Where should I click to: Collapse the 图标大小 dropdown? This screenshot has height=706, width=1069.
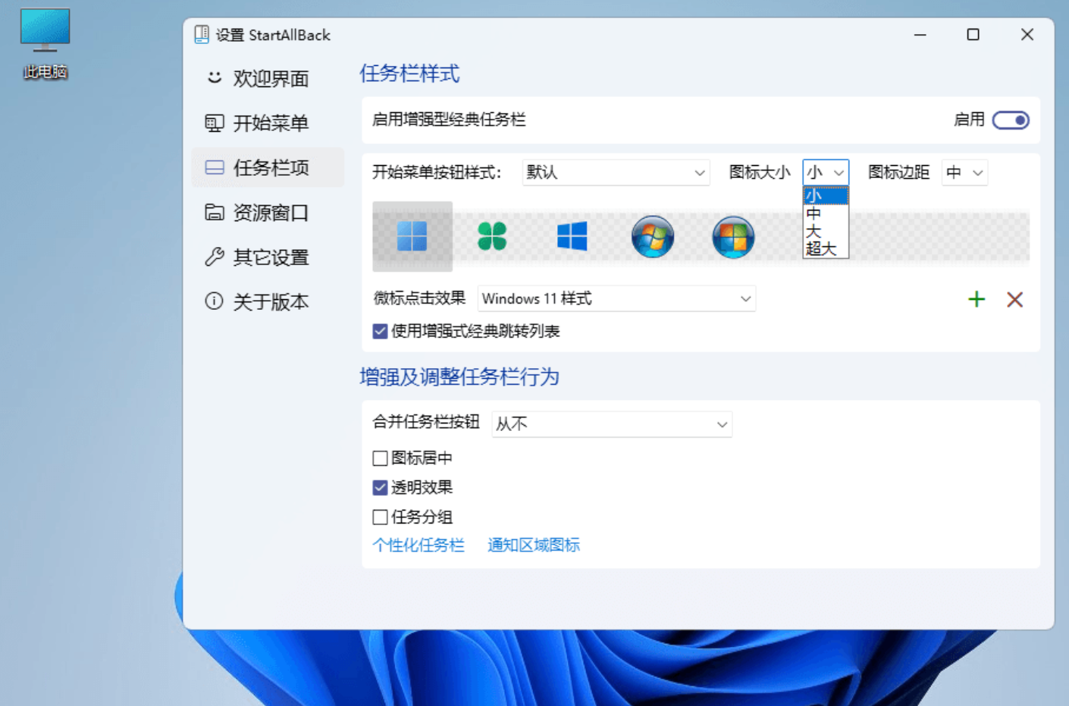[x=826, y=173]
